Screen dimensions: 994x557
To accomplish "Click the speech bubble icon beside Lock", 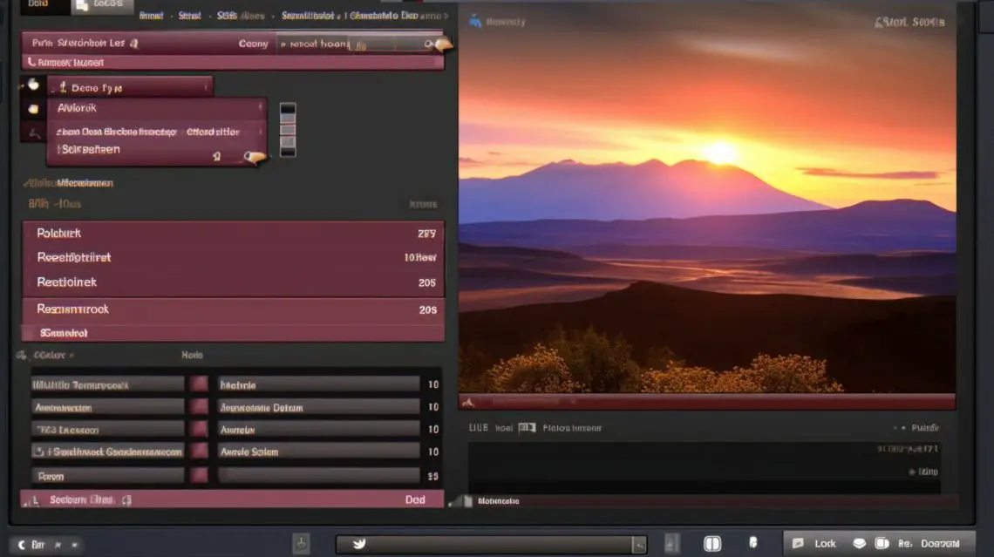I will click(859, 543).
